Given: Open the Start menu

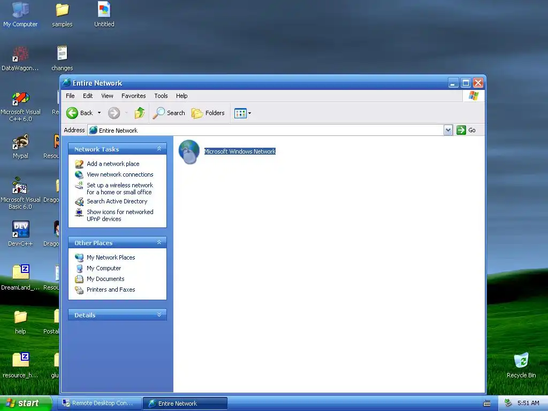Looking at the screenshot, I should [x=26, y=403].
